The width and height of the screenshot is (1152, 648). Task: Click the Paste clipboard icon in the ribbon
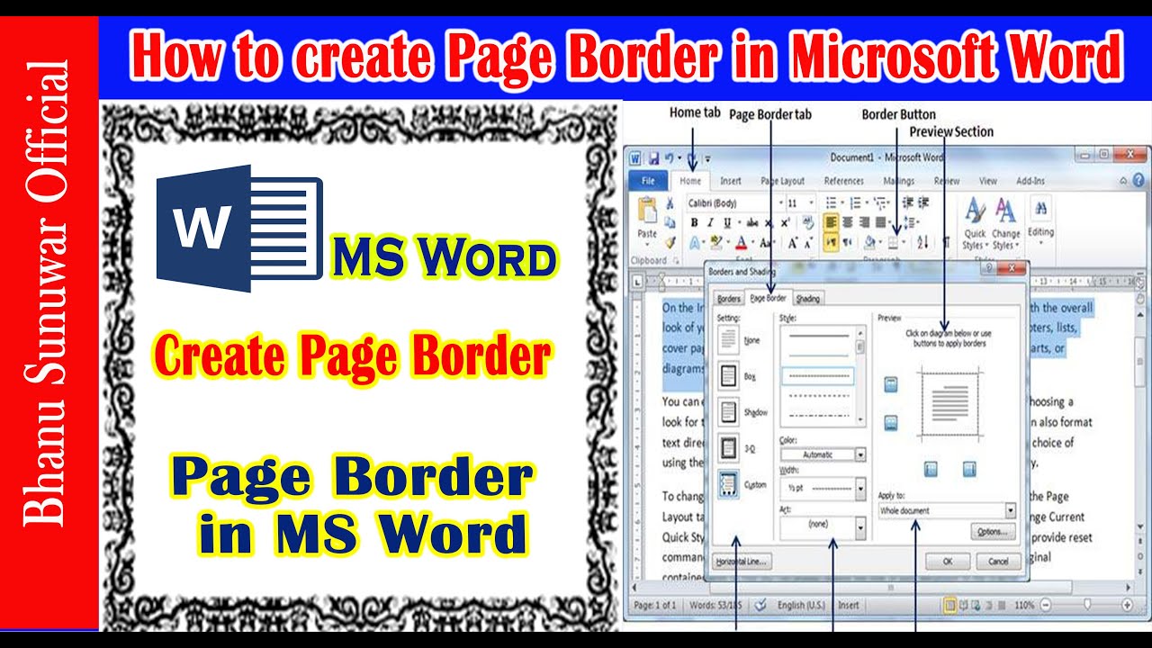click(x=646, y=211)
